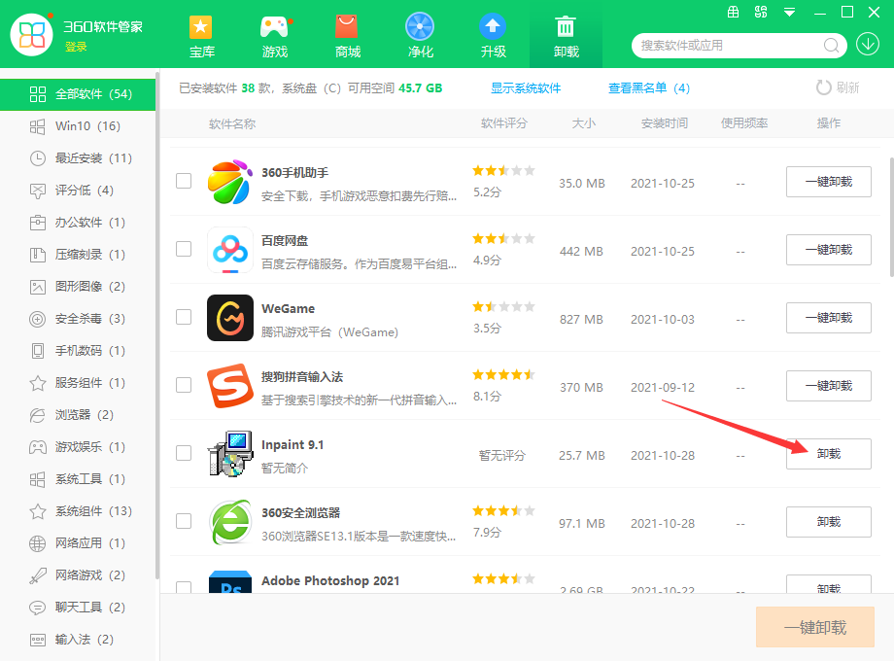The height and width of the screenshot is (661, 894).
Task: Click 显示系统软件 link
Action: coord(526,87)
